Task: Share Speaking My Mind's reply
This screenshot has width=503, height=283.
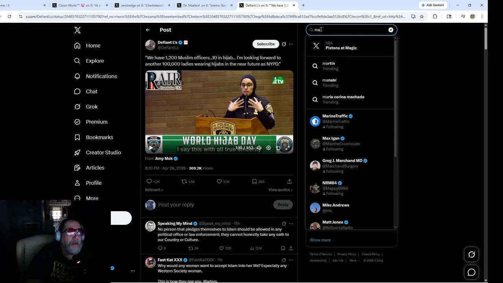Action: point(291,248)
